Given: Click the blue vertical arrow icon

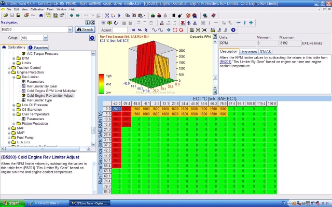Looking at the screenshot, I should coord(244,23).
